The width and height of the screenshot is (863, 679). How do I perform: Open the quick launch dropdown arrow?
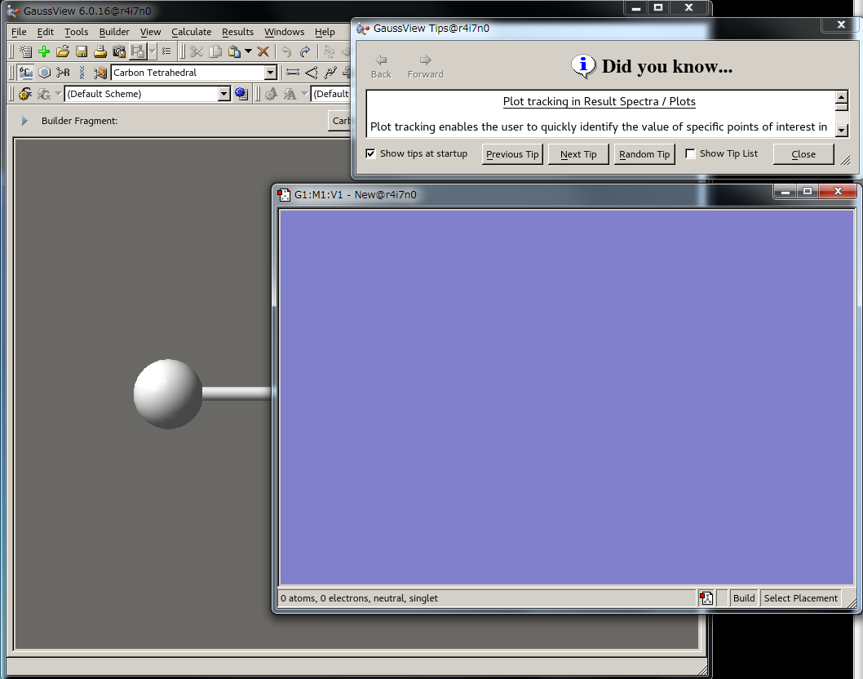(x=58, y=94)
